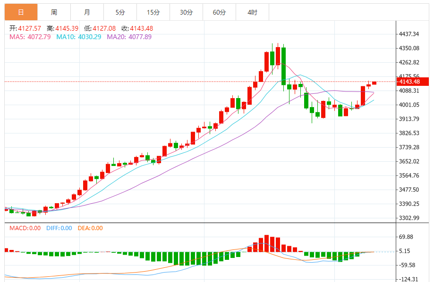Screen dimensions: 434x282
Task: Click the orange DEA label
Action: 90,228
